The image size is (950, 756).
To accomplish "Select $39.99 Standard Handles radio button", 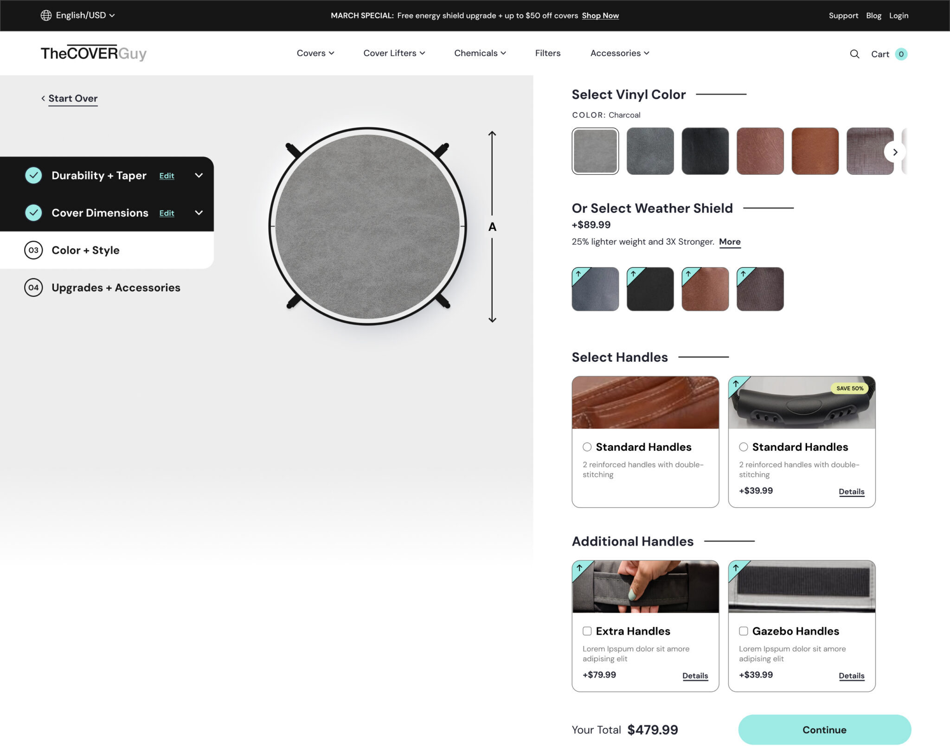I will click(744, 447).
